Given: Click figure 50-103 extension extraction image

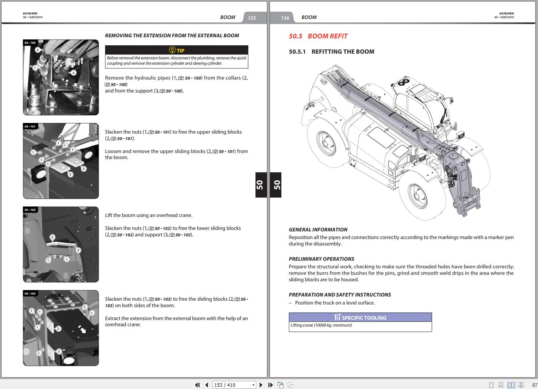Looking at the screenshot, I should click(x=61, y=328).
